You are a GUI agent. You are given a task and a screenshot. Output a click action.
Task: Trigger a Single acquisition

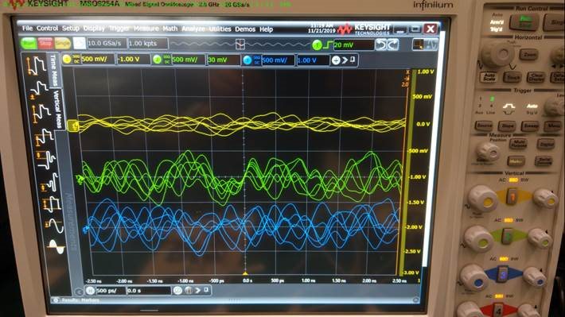[x=62, y=44]
